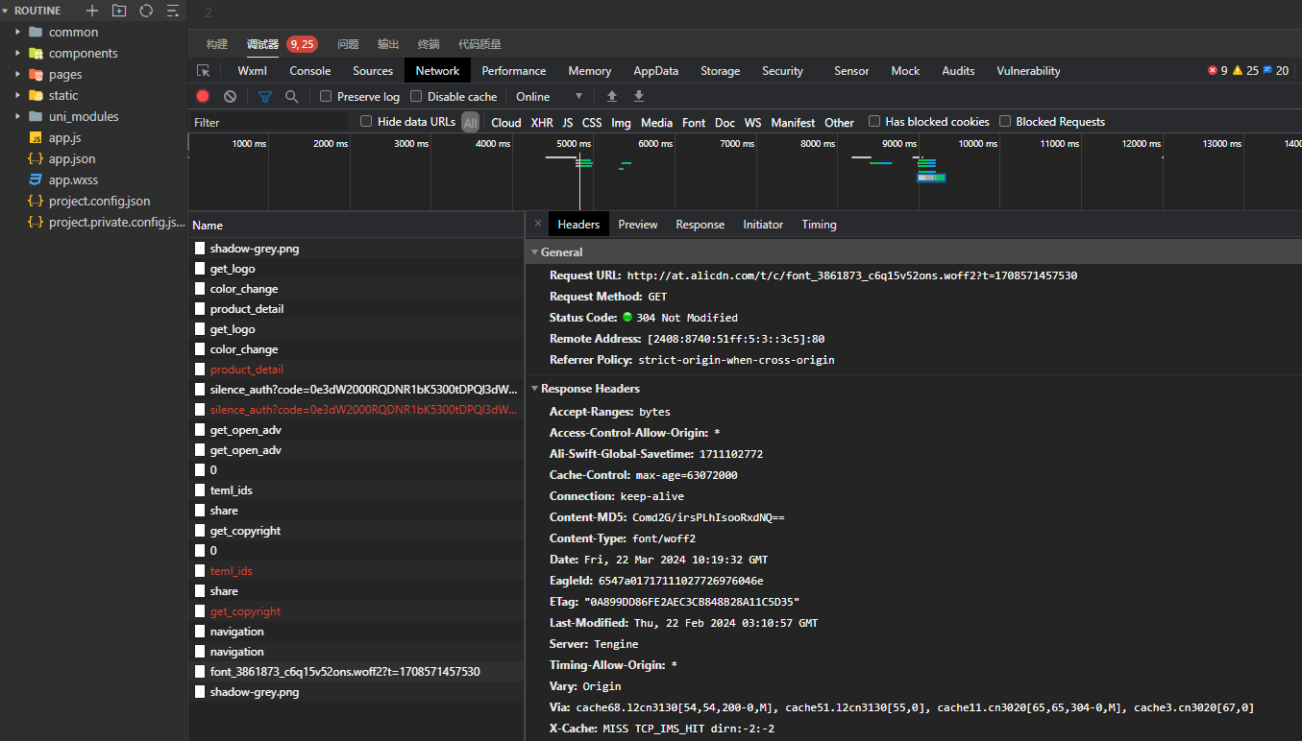Open the Wxml tab

pyautogui.click(x=253, y=71)
